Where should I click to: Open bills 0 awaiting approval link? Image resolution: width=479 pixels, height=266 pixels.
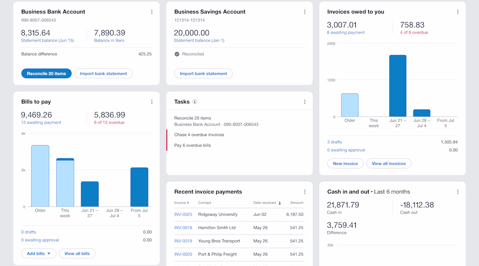[40, 240]
